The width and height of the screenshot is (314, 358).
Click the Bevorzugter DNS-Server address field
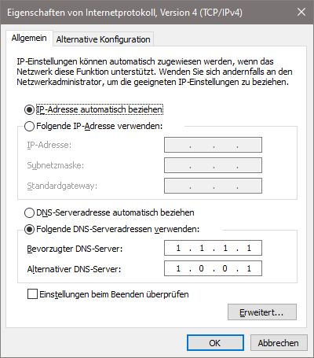tap(213, 248)
